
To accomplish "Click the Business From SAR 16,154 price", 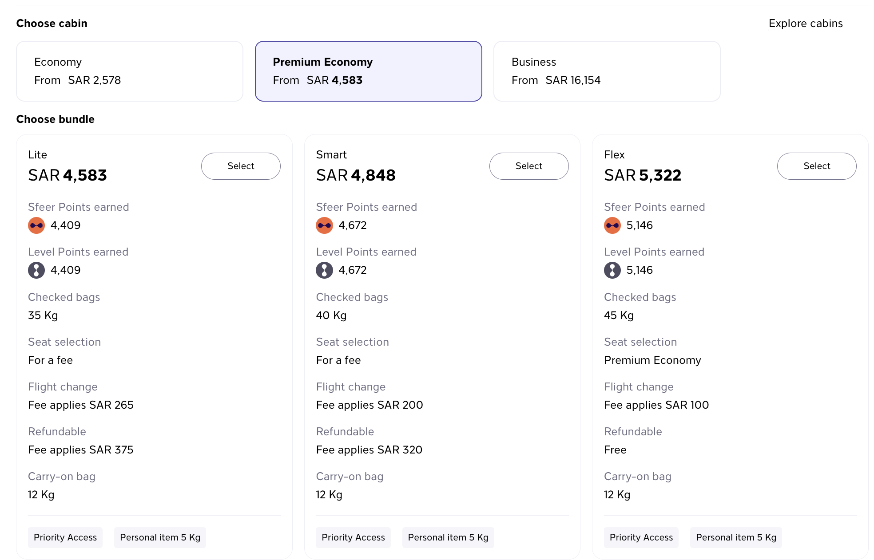I will tap(556, 80).
